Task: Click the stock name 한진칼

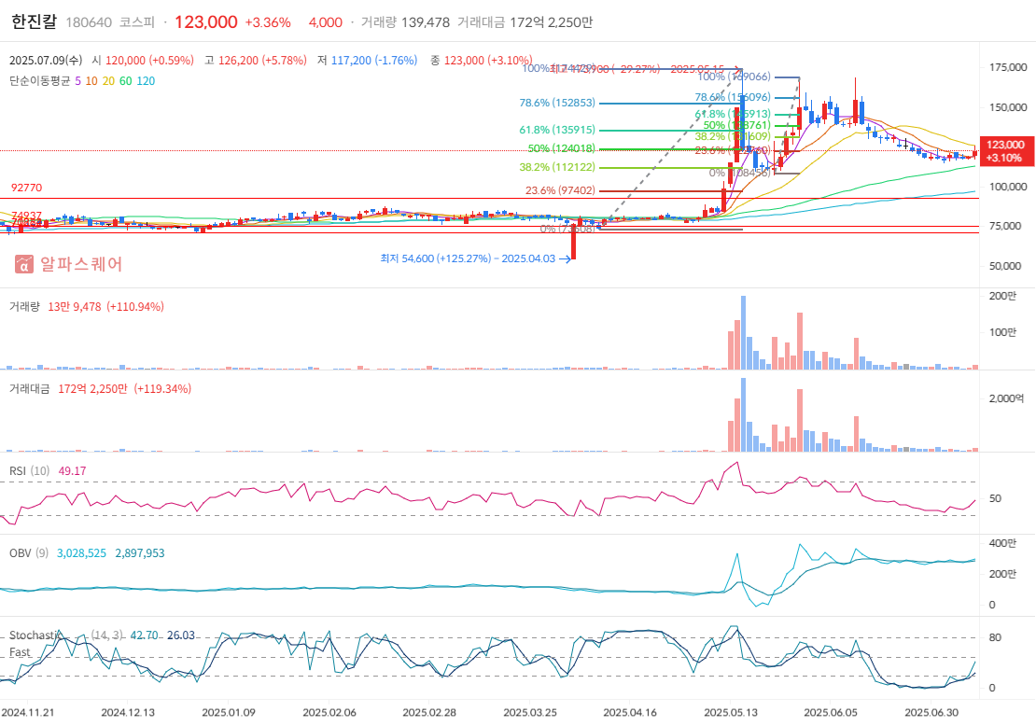Action: (35, 21)
